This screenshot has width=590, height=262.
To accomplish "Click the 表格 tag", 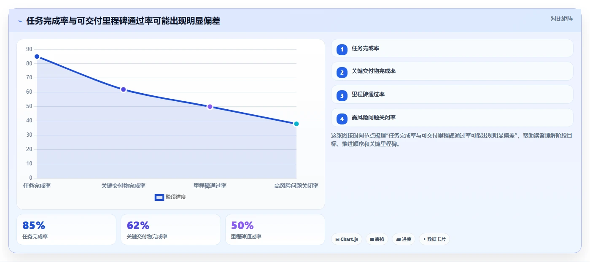I will (x=377, y=239).
